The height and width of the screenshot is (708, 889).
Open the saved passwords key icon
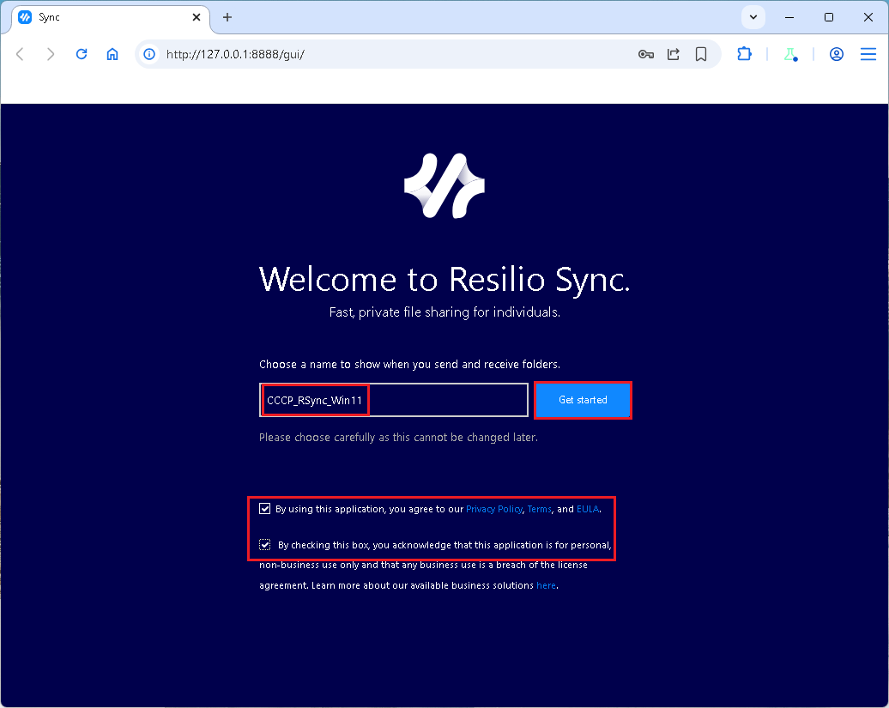pyautogui.click(x=646, y=54)
